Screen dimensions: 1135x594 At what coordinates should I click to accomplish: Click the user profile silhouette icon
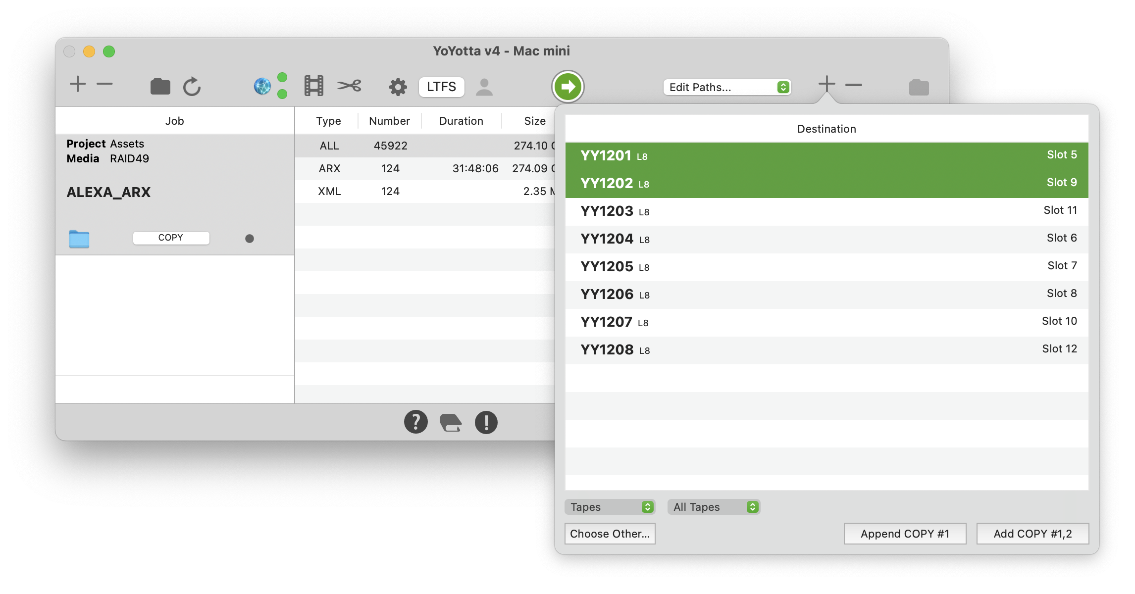click(x=484, y=87)
